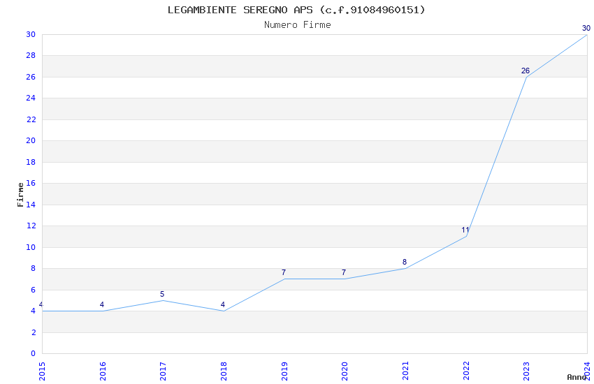Click the 2018 x-axis year label

(x=224, y=371)
